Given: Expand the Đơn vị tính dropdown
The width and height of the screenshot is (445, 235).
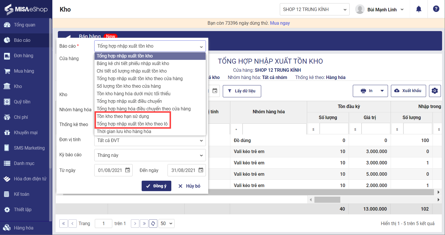Looking at the screenshot, I should tap(150, 140).
